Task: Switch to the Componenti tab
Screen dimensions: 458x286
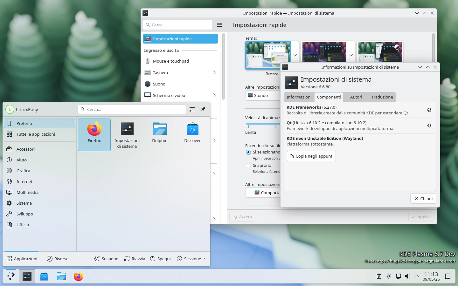Action: coord(329,97)
